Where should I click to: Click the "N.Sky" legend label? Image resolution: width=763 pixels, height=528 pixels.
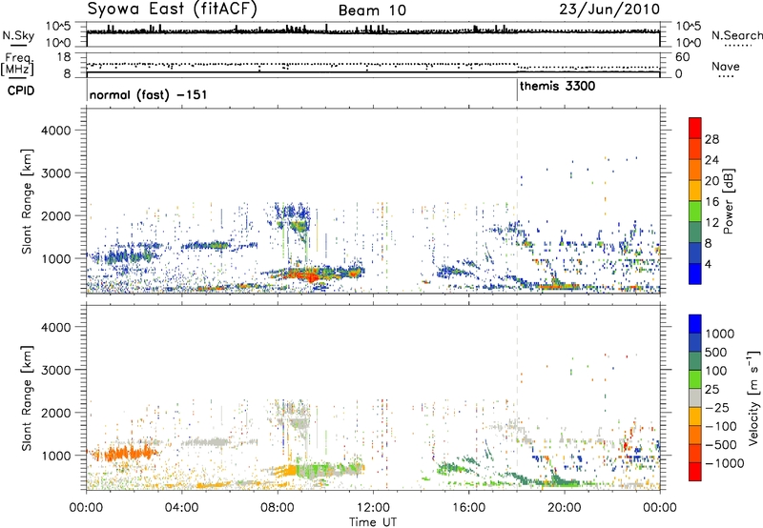[x=18, y=35]
